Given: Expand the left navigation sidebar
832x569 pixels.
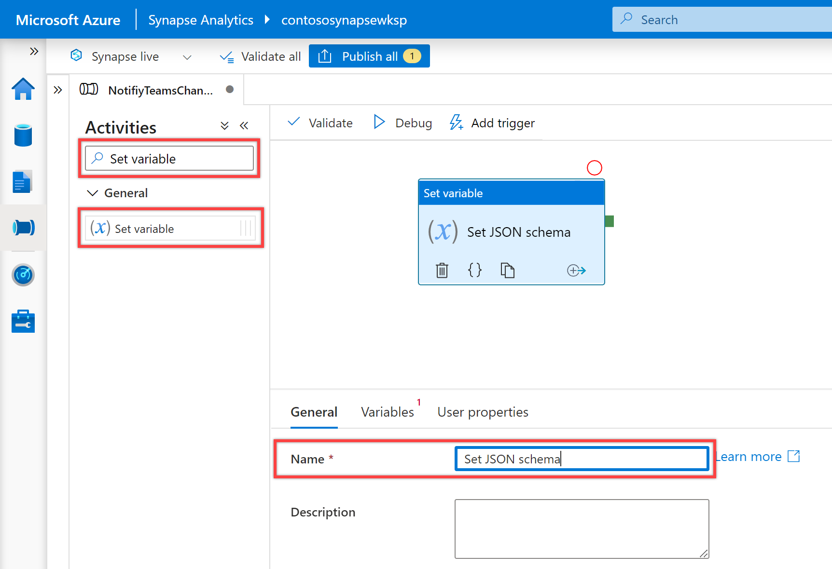Looking at the screenshot, I should click(x=34, y=52).
